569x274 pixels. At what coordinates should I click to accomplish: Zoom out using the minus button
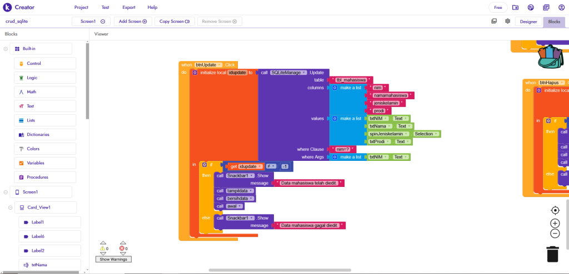pos(555,234)
